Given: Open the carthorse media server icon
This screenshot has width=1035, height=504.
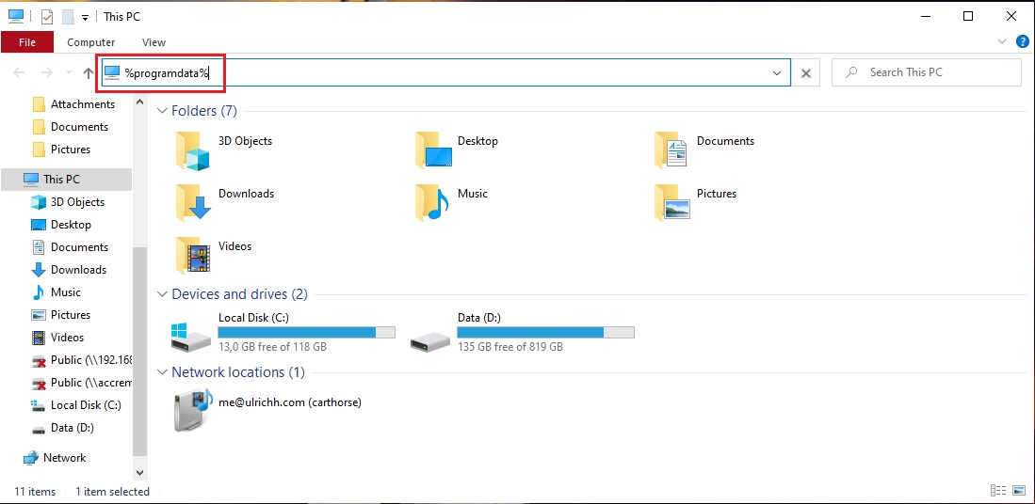Looking at the screenshot, I should click(x=193, y=409).
